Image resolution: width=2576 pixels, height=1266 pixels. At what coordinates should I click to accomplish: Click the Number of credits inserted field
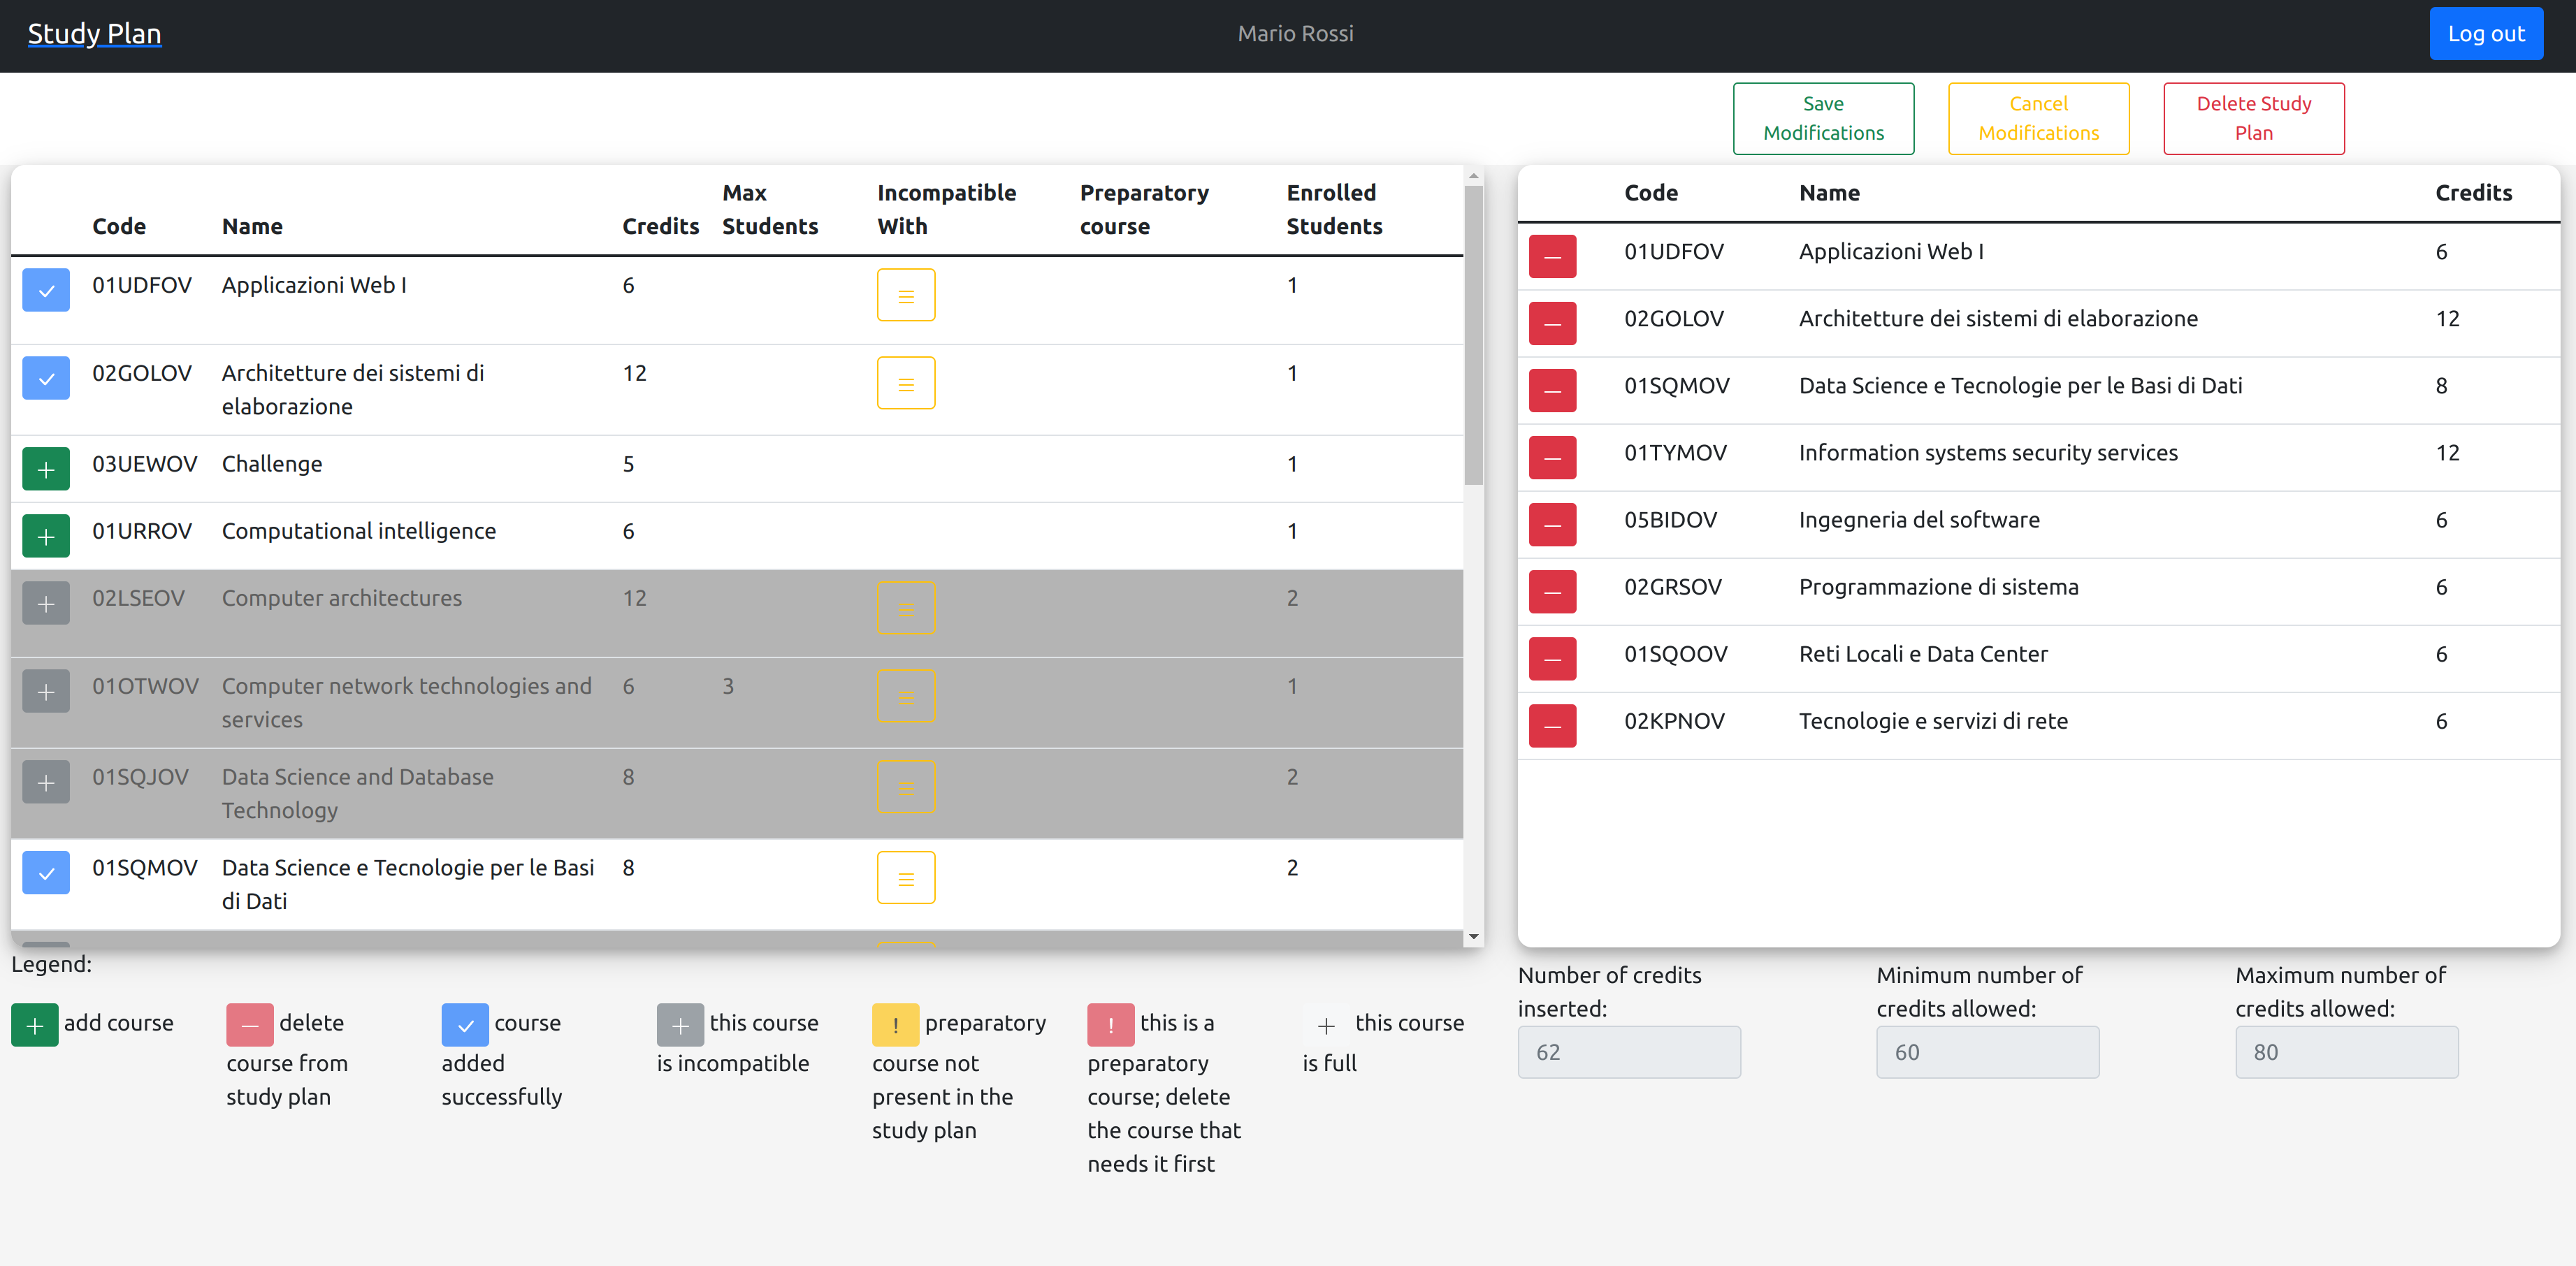click(1628, 1051)
